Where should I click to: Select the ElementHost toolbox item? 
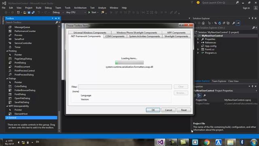coord(21,114)
